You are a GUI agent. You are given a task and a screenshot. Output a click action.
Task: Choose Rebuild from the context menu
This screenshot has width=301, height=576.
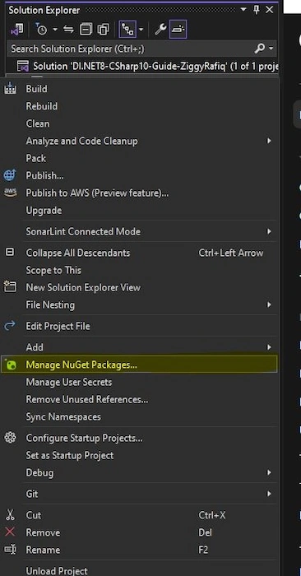[x=41, y=106]
